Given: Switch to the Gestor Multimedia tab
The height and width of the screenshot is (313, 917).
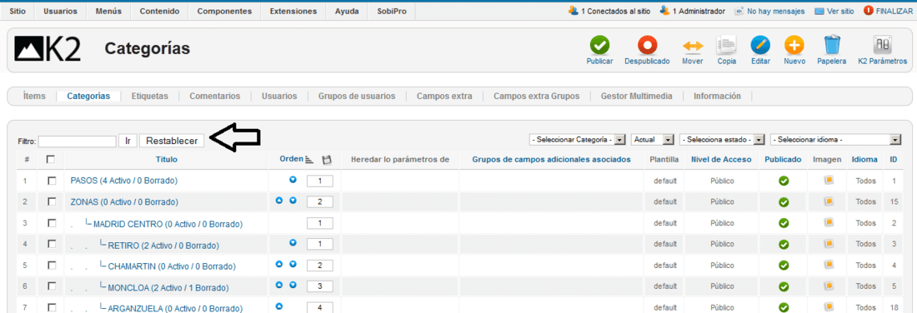Looking at the screenshot, I should pos(636,97).
